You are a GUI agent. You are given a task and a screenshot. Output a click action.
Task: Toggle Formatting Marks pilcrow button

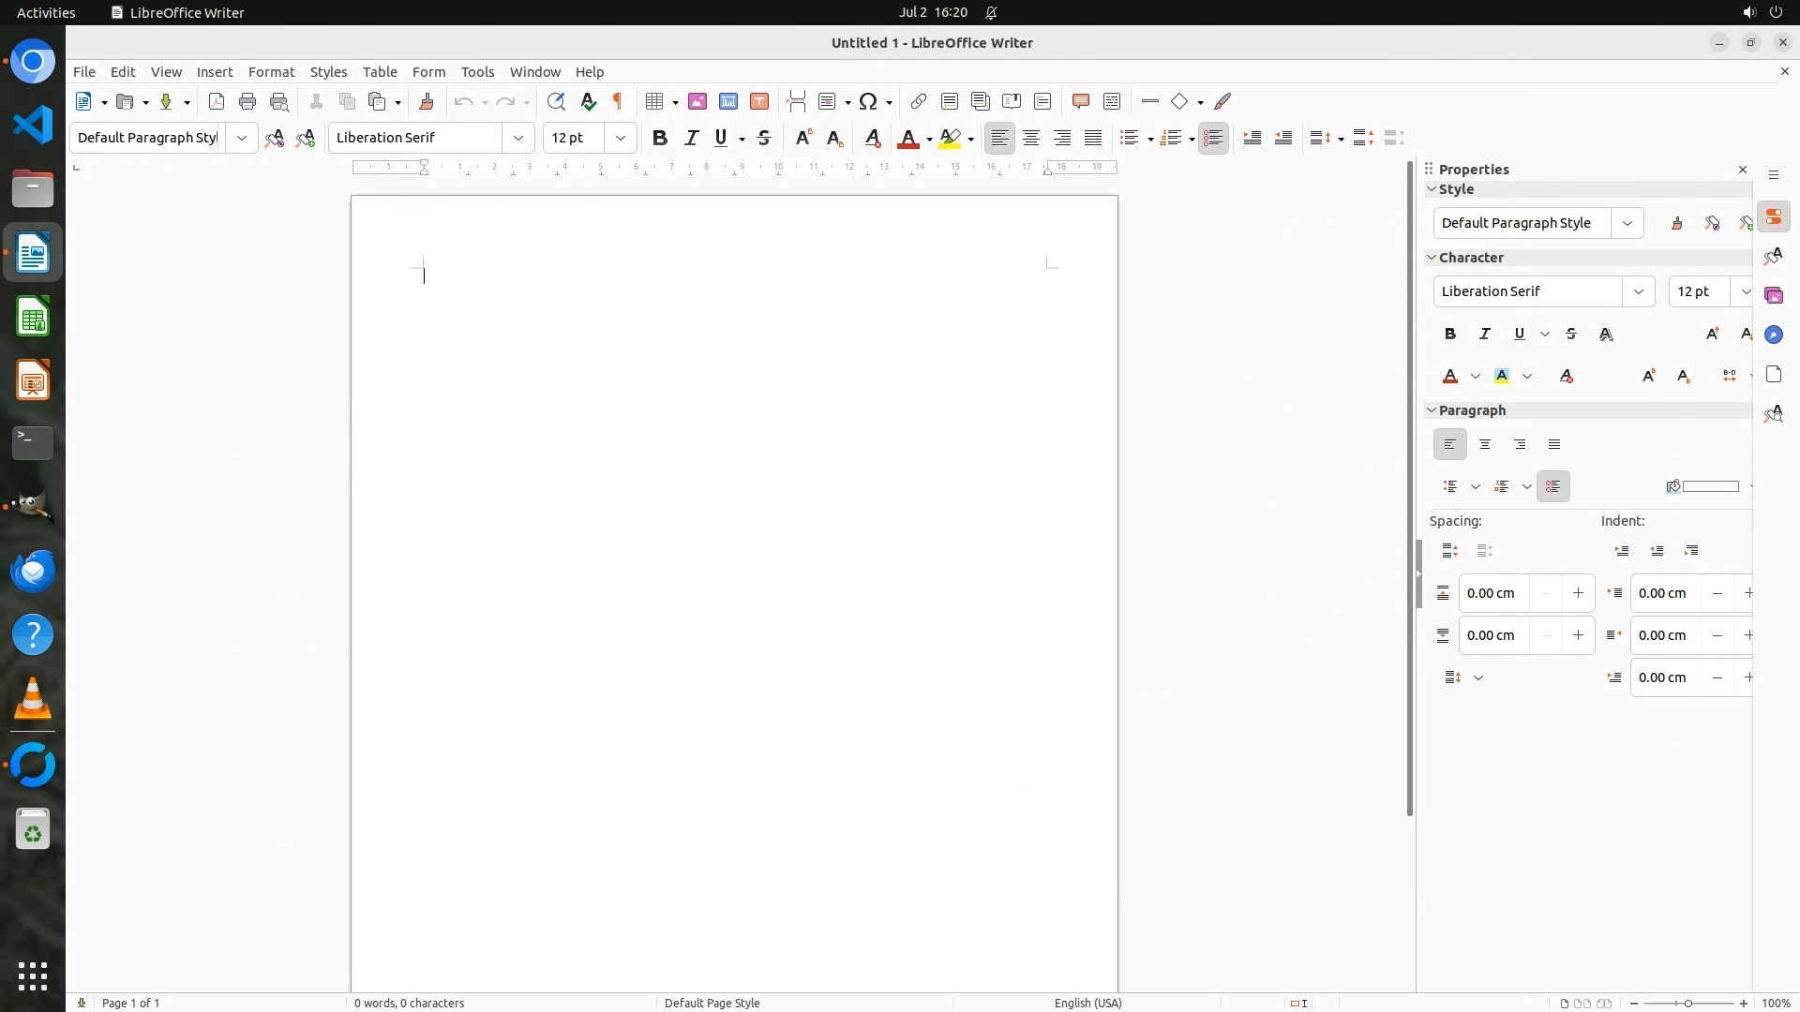(618, 101)
